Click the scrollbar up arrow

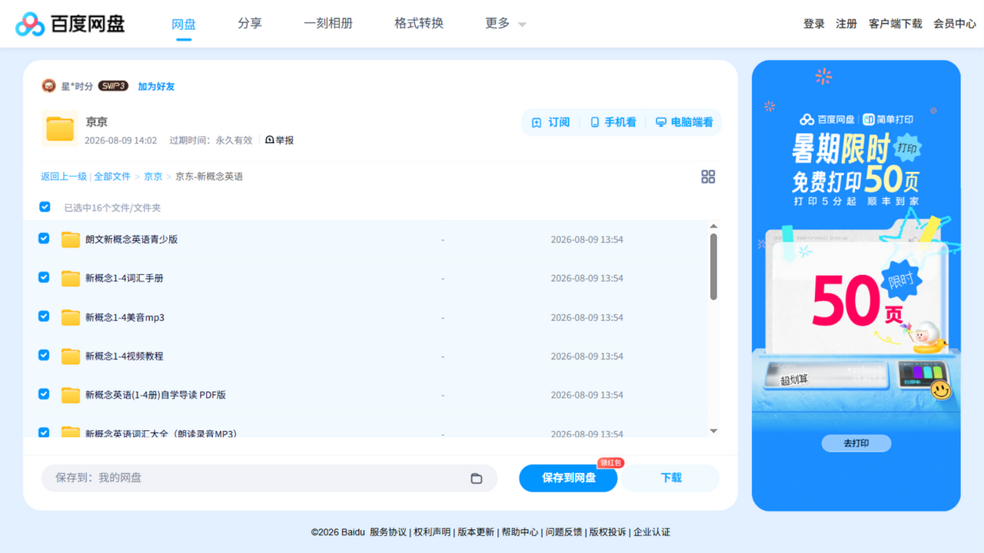713,226
